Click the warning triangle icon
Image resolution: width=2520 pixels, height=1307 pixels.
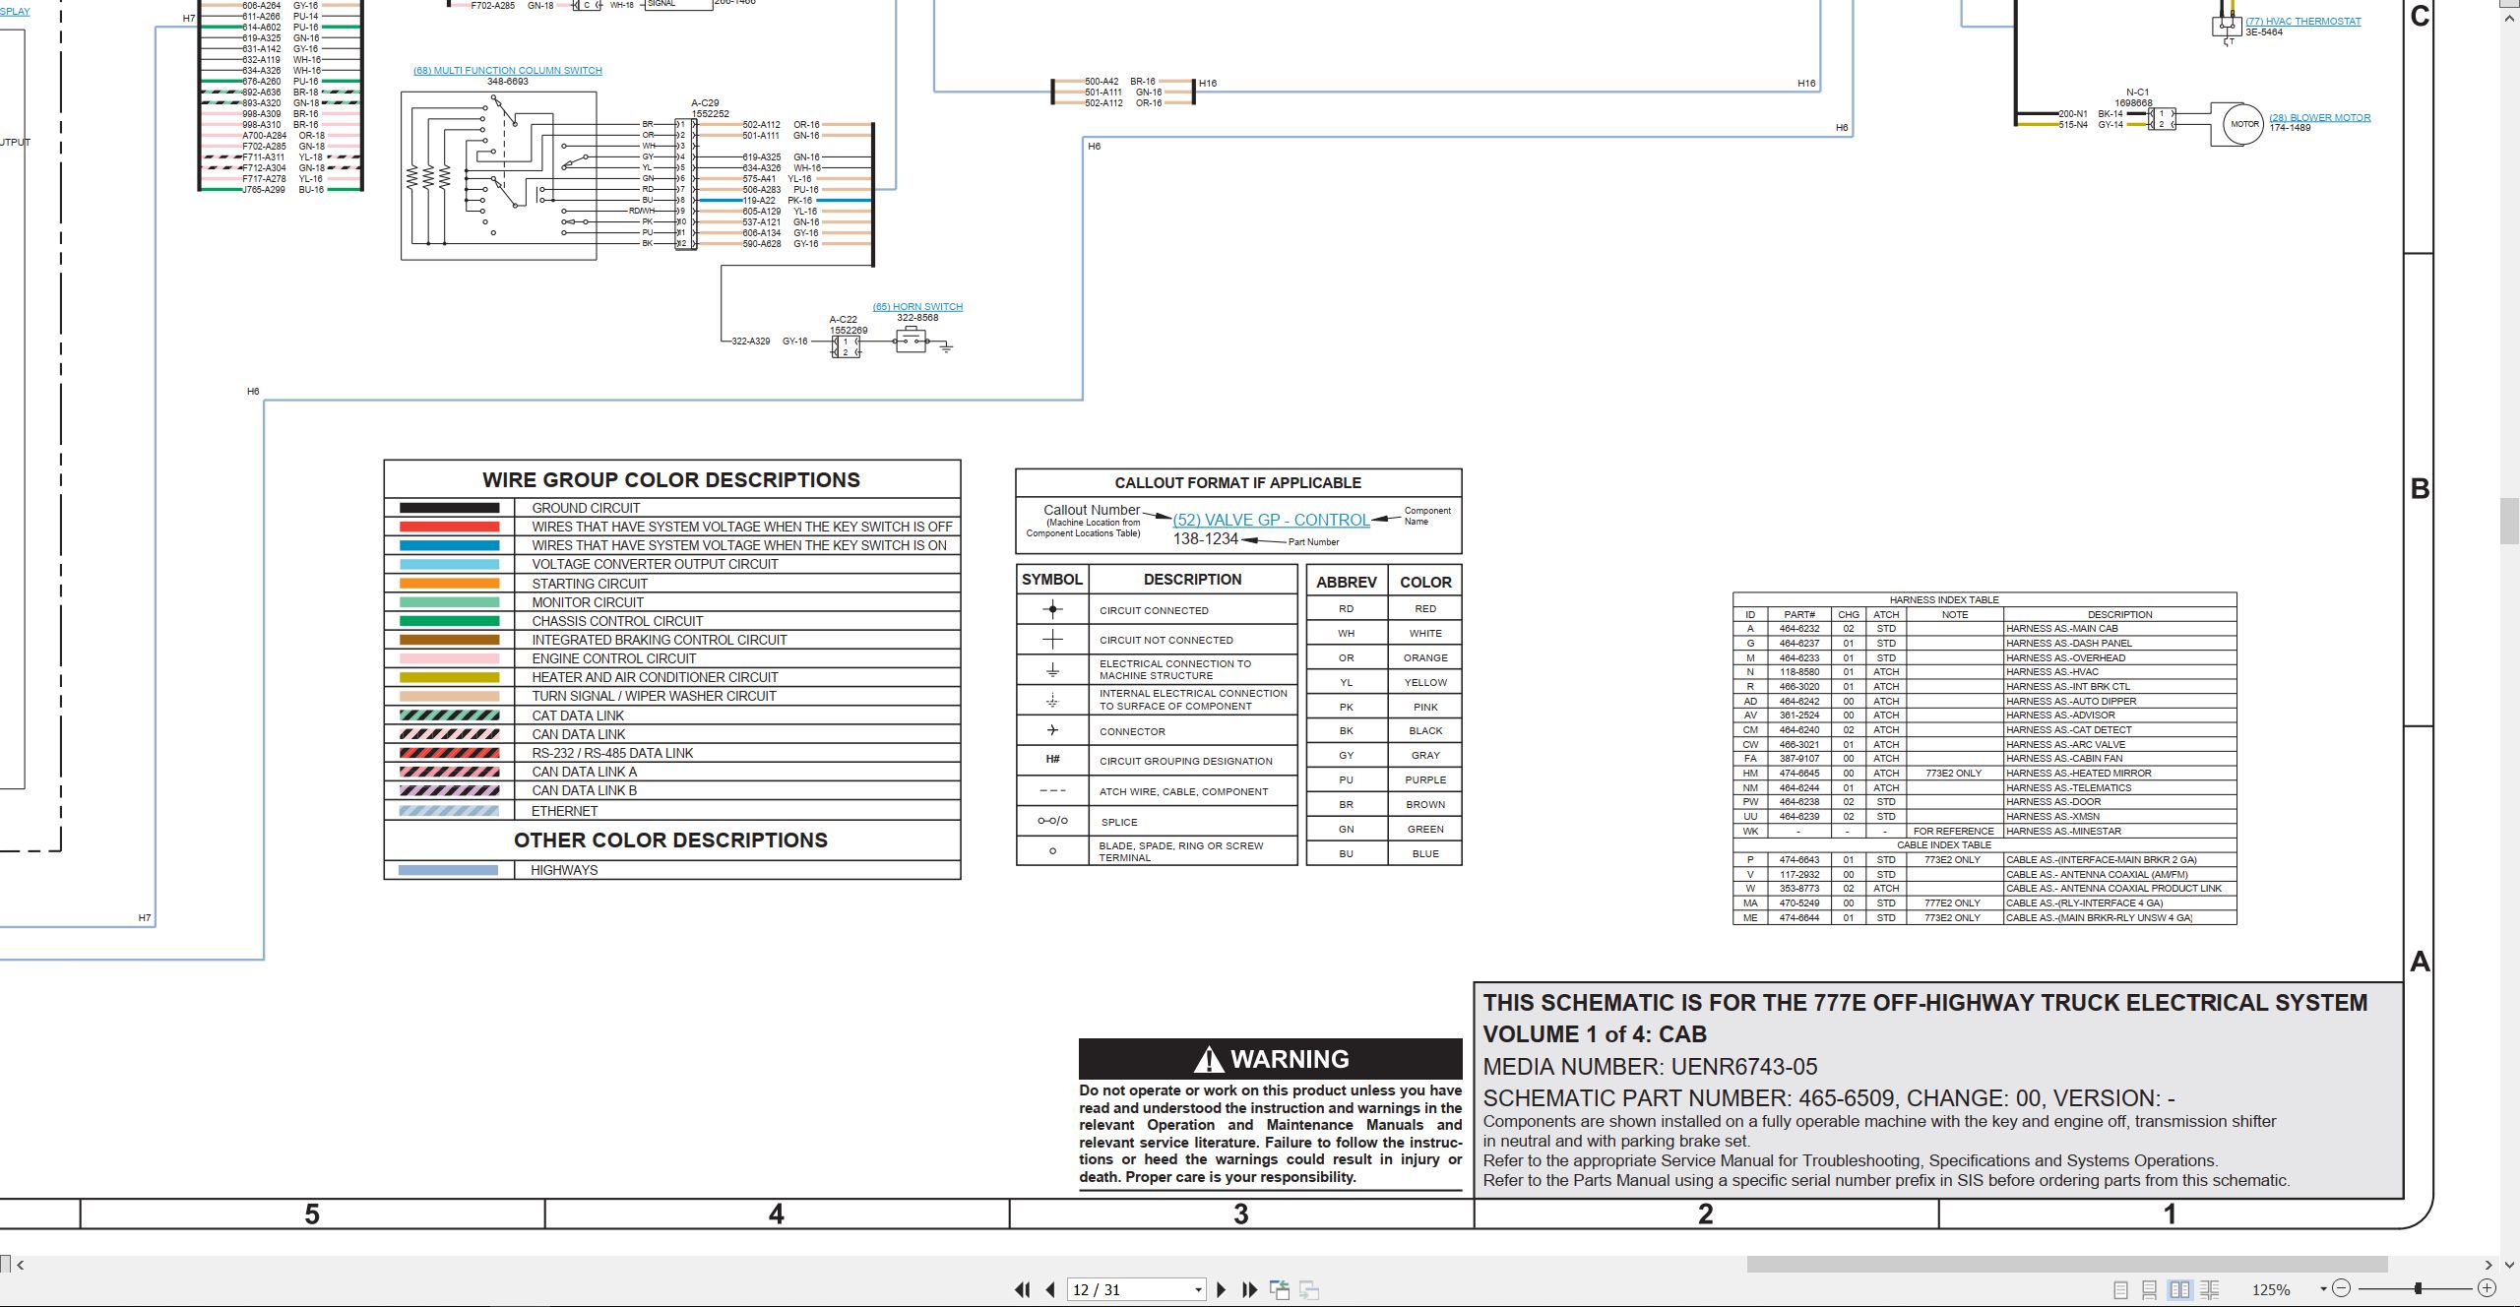[1209, 1060]
